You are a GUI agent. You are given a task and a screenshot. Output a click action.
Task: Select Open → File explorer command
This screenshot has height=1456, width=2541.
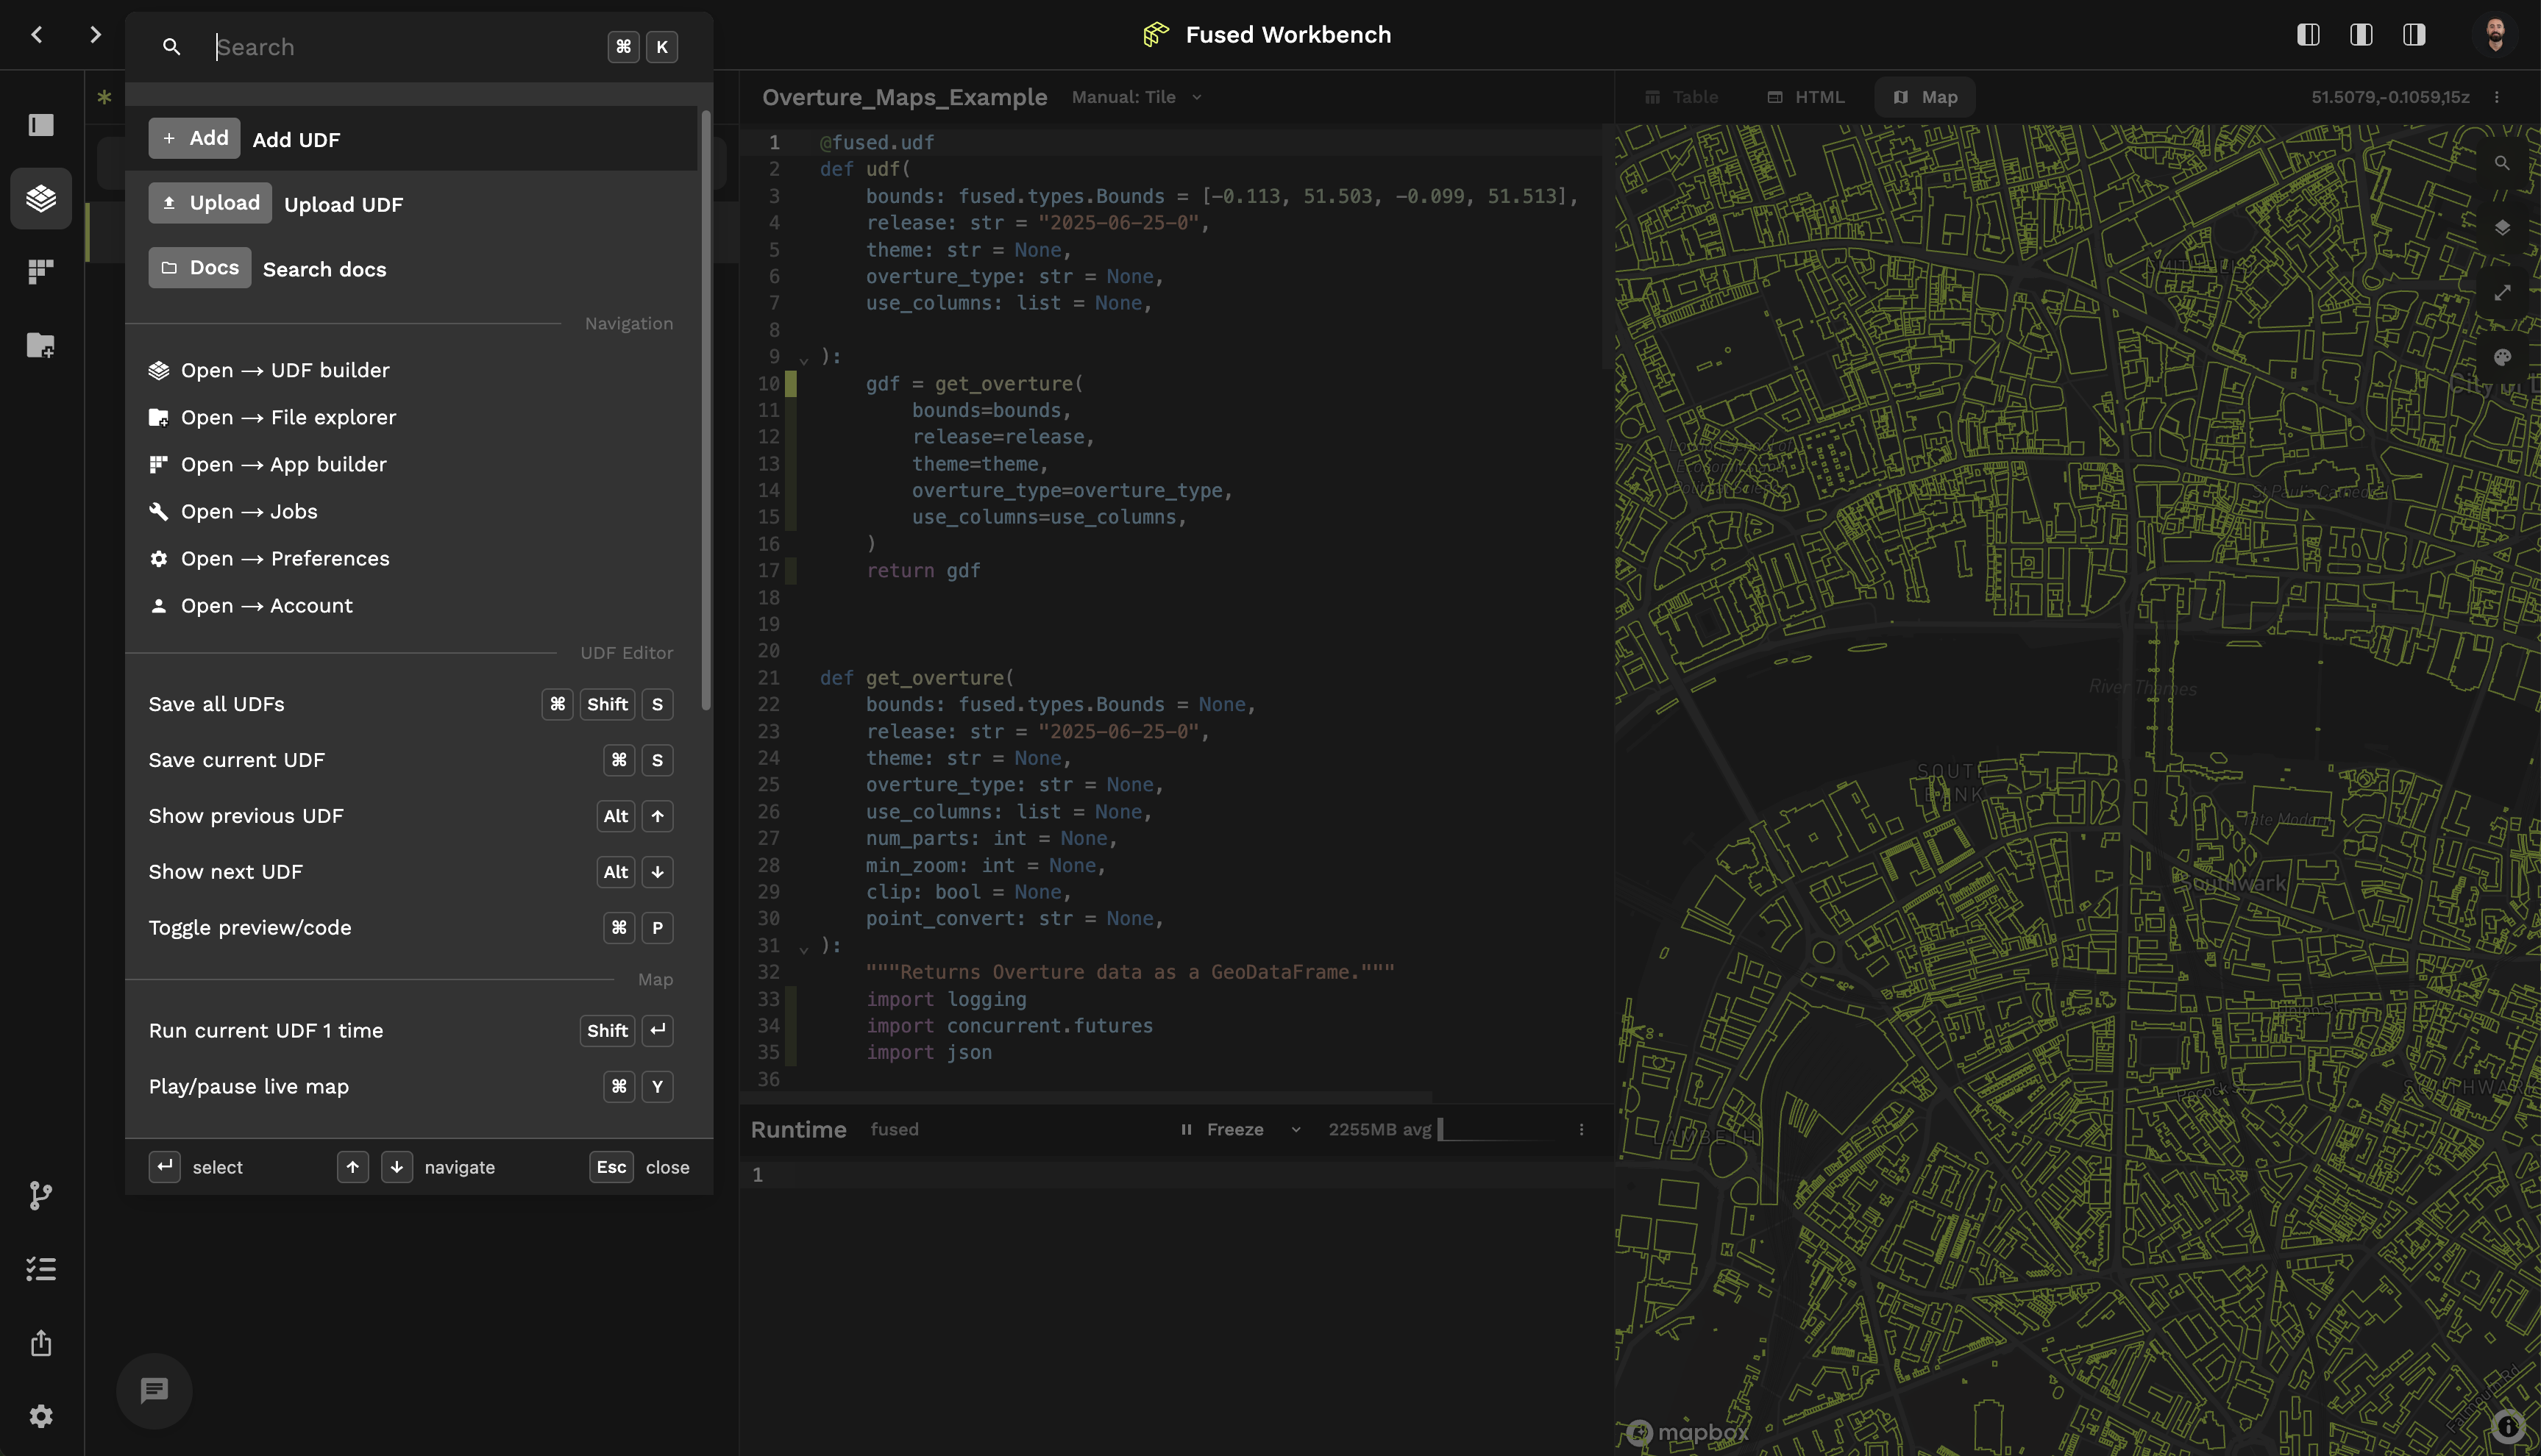click(411, 417)
